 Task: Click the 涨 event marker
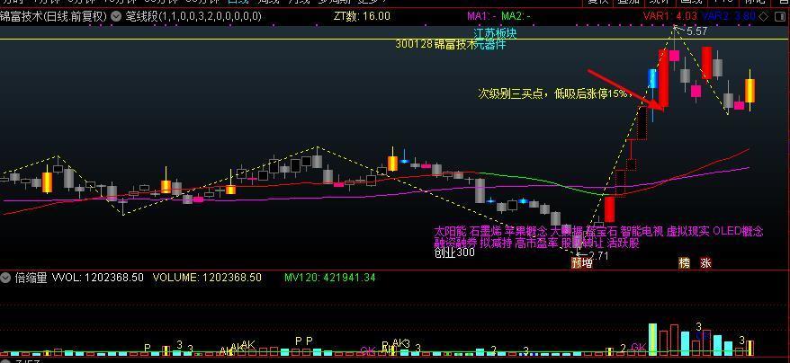coord(705,262)
